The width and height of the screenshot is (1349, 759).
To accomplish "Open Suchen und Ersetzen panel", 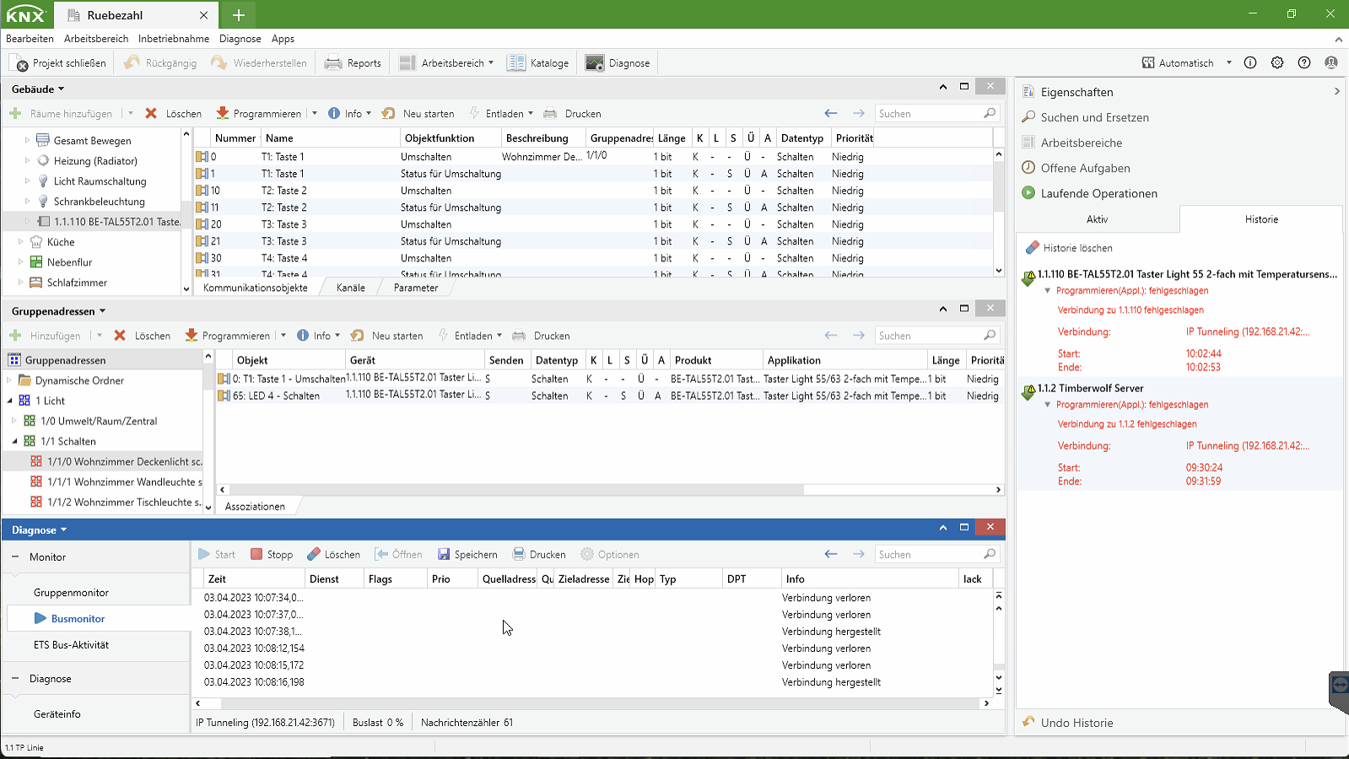I will pyautogui.click(x=1094, y=117).
